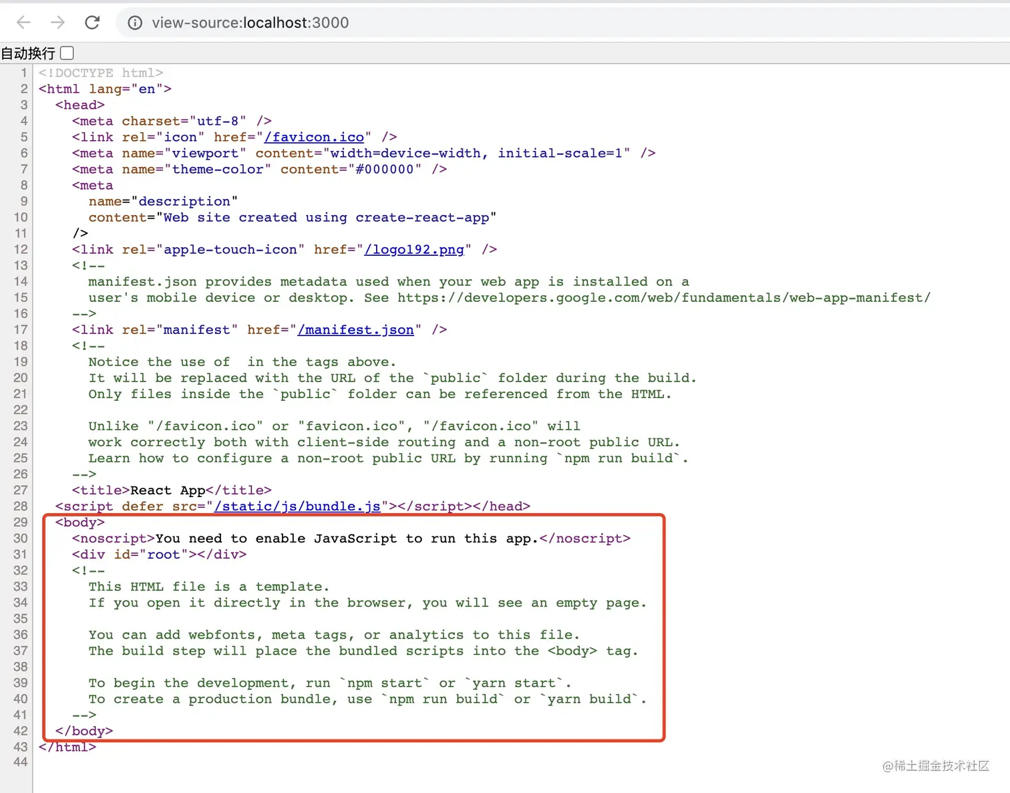Click the forward navigation arrow

click(58, 22)
